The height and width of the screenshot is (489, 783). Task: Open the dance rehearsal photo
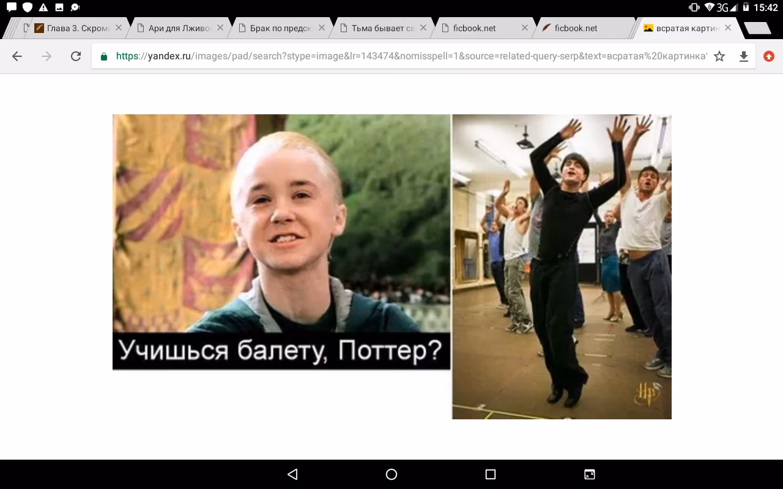click(562, 267)
